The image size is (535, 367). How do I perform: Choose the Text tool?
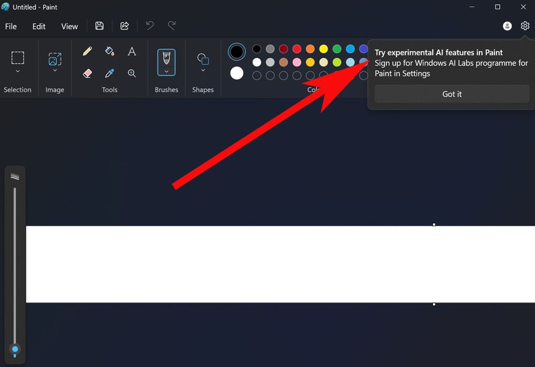click(x=132, y=51)
